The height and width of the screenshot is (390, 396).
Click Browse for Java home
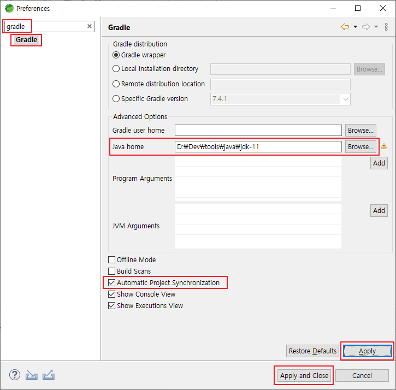(x=360, y=147)
